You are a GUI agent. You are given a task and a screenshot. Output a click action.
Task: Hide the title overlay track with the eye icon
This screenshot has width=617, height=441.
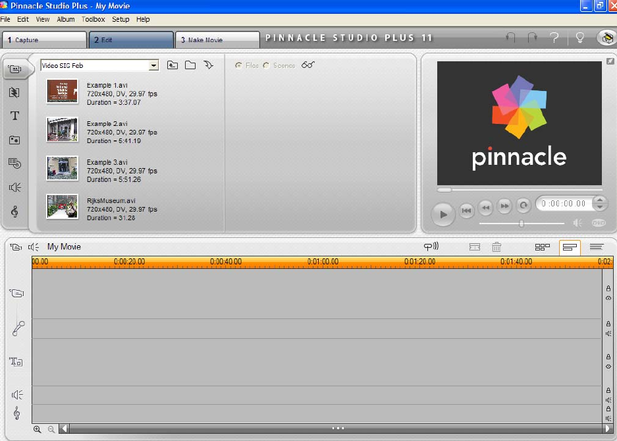point(608,367)
